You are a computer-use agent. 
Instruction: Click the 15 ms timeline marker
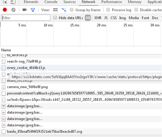(x=75, y=25)
